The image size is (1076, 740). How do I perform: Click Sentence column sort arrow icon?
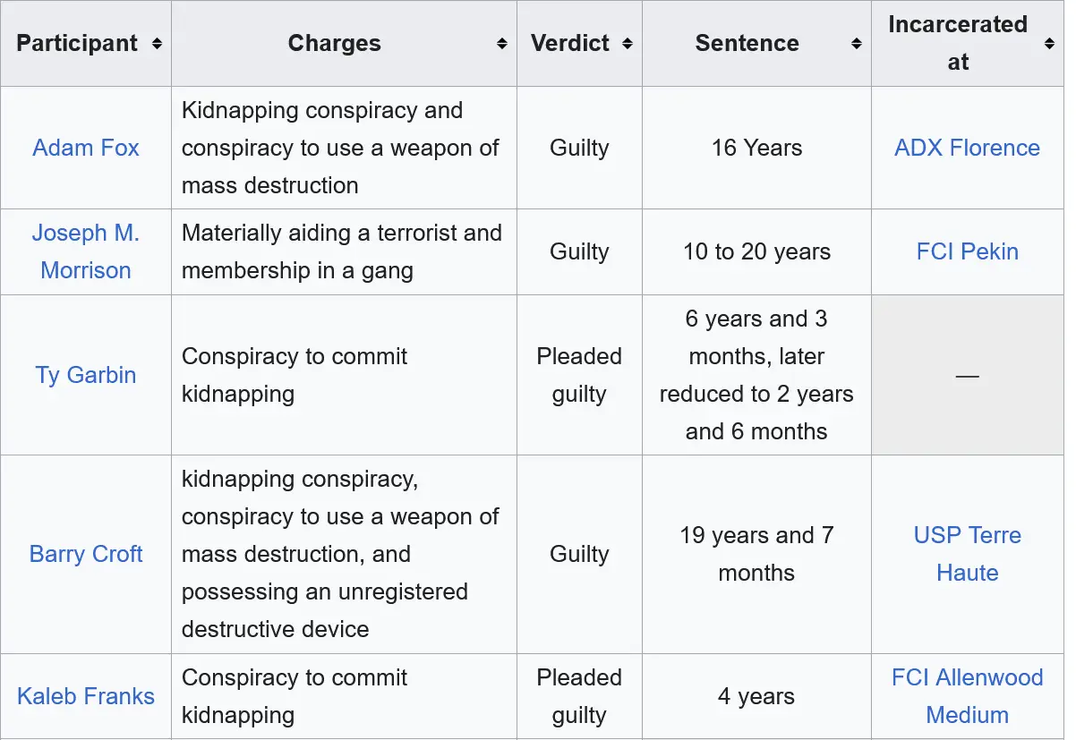click(x=857, y=44)
